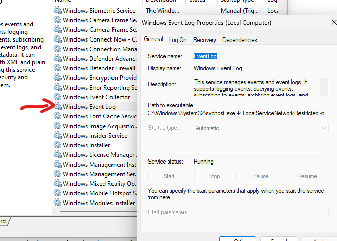Click the gear icon beside Windows Connect Now

[x=58, y=39]
